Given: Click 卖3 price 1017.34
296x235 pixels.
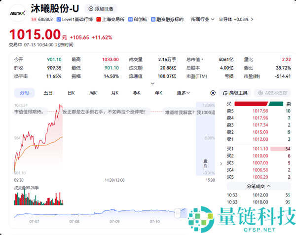Looking at the screenshot, I should 260,125.
